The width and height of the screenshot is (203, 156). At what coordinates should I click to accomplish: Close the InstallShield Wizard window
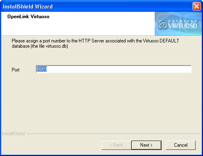197,6
